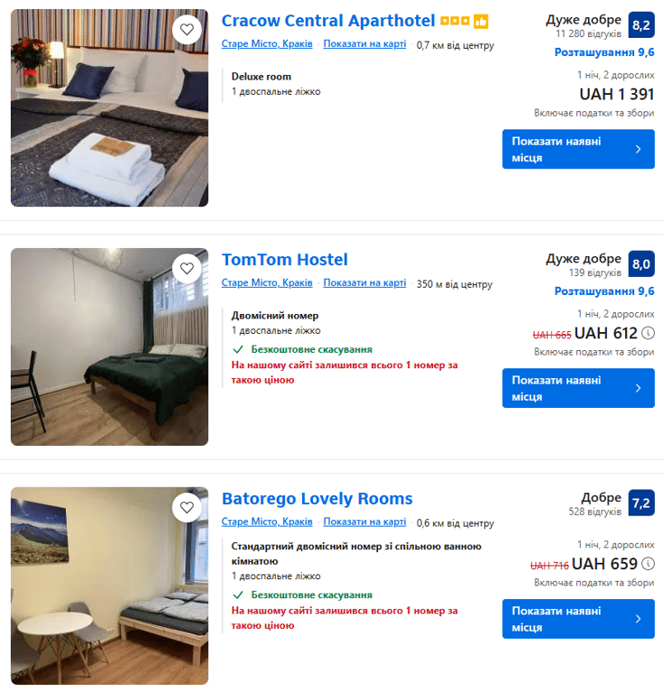Screen dimensions: 663x693
Task: Click the 7,2 score badge for Batorego
Action: pyautogui.click(x=641, y=503)
